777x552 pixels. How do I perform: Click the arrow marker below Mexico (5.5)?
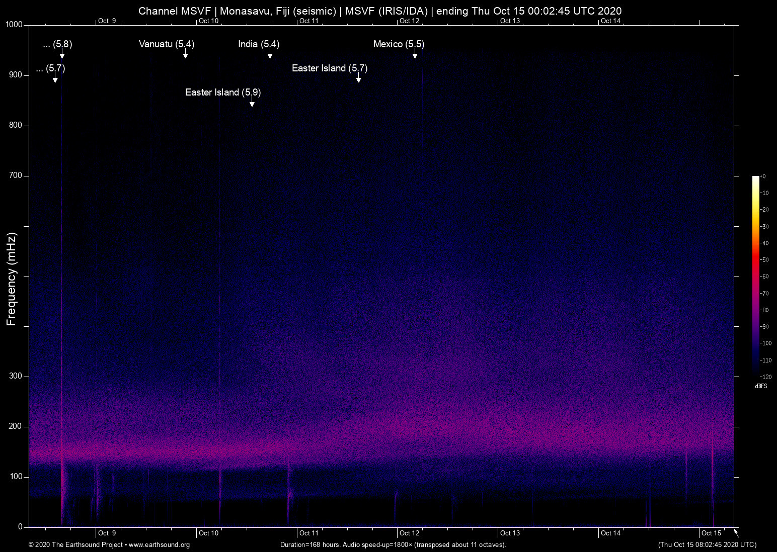coord(415,55)
